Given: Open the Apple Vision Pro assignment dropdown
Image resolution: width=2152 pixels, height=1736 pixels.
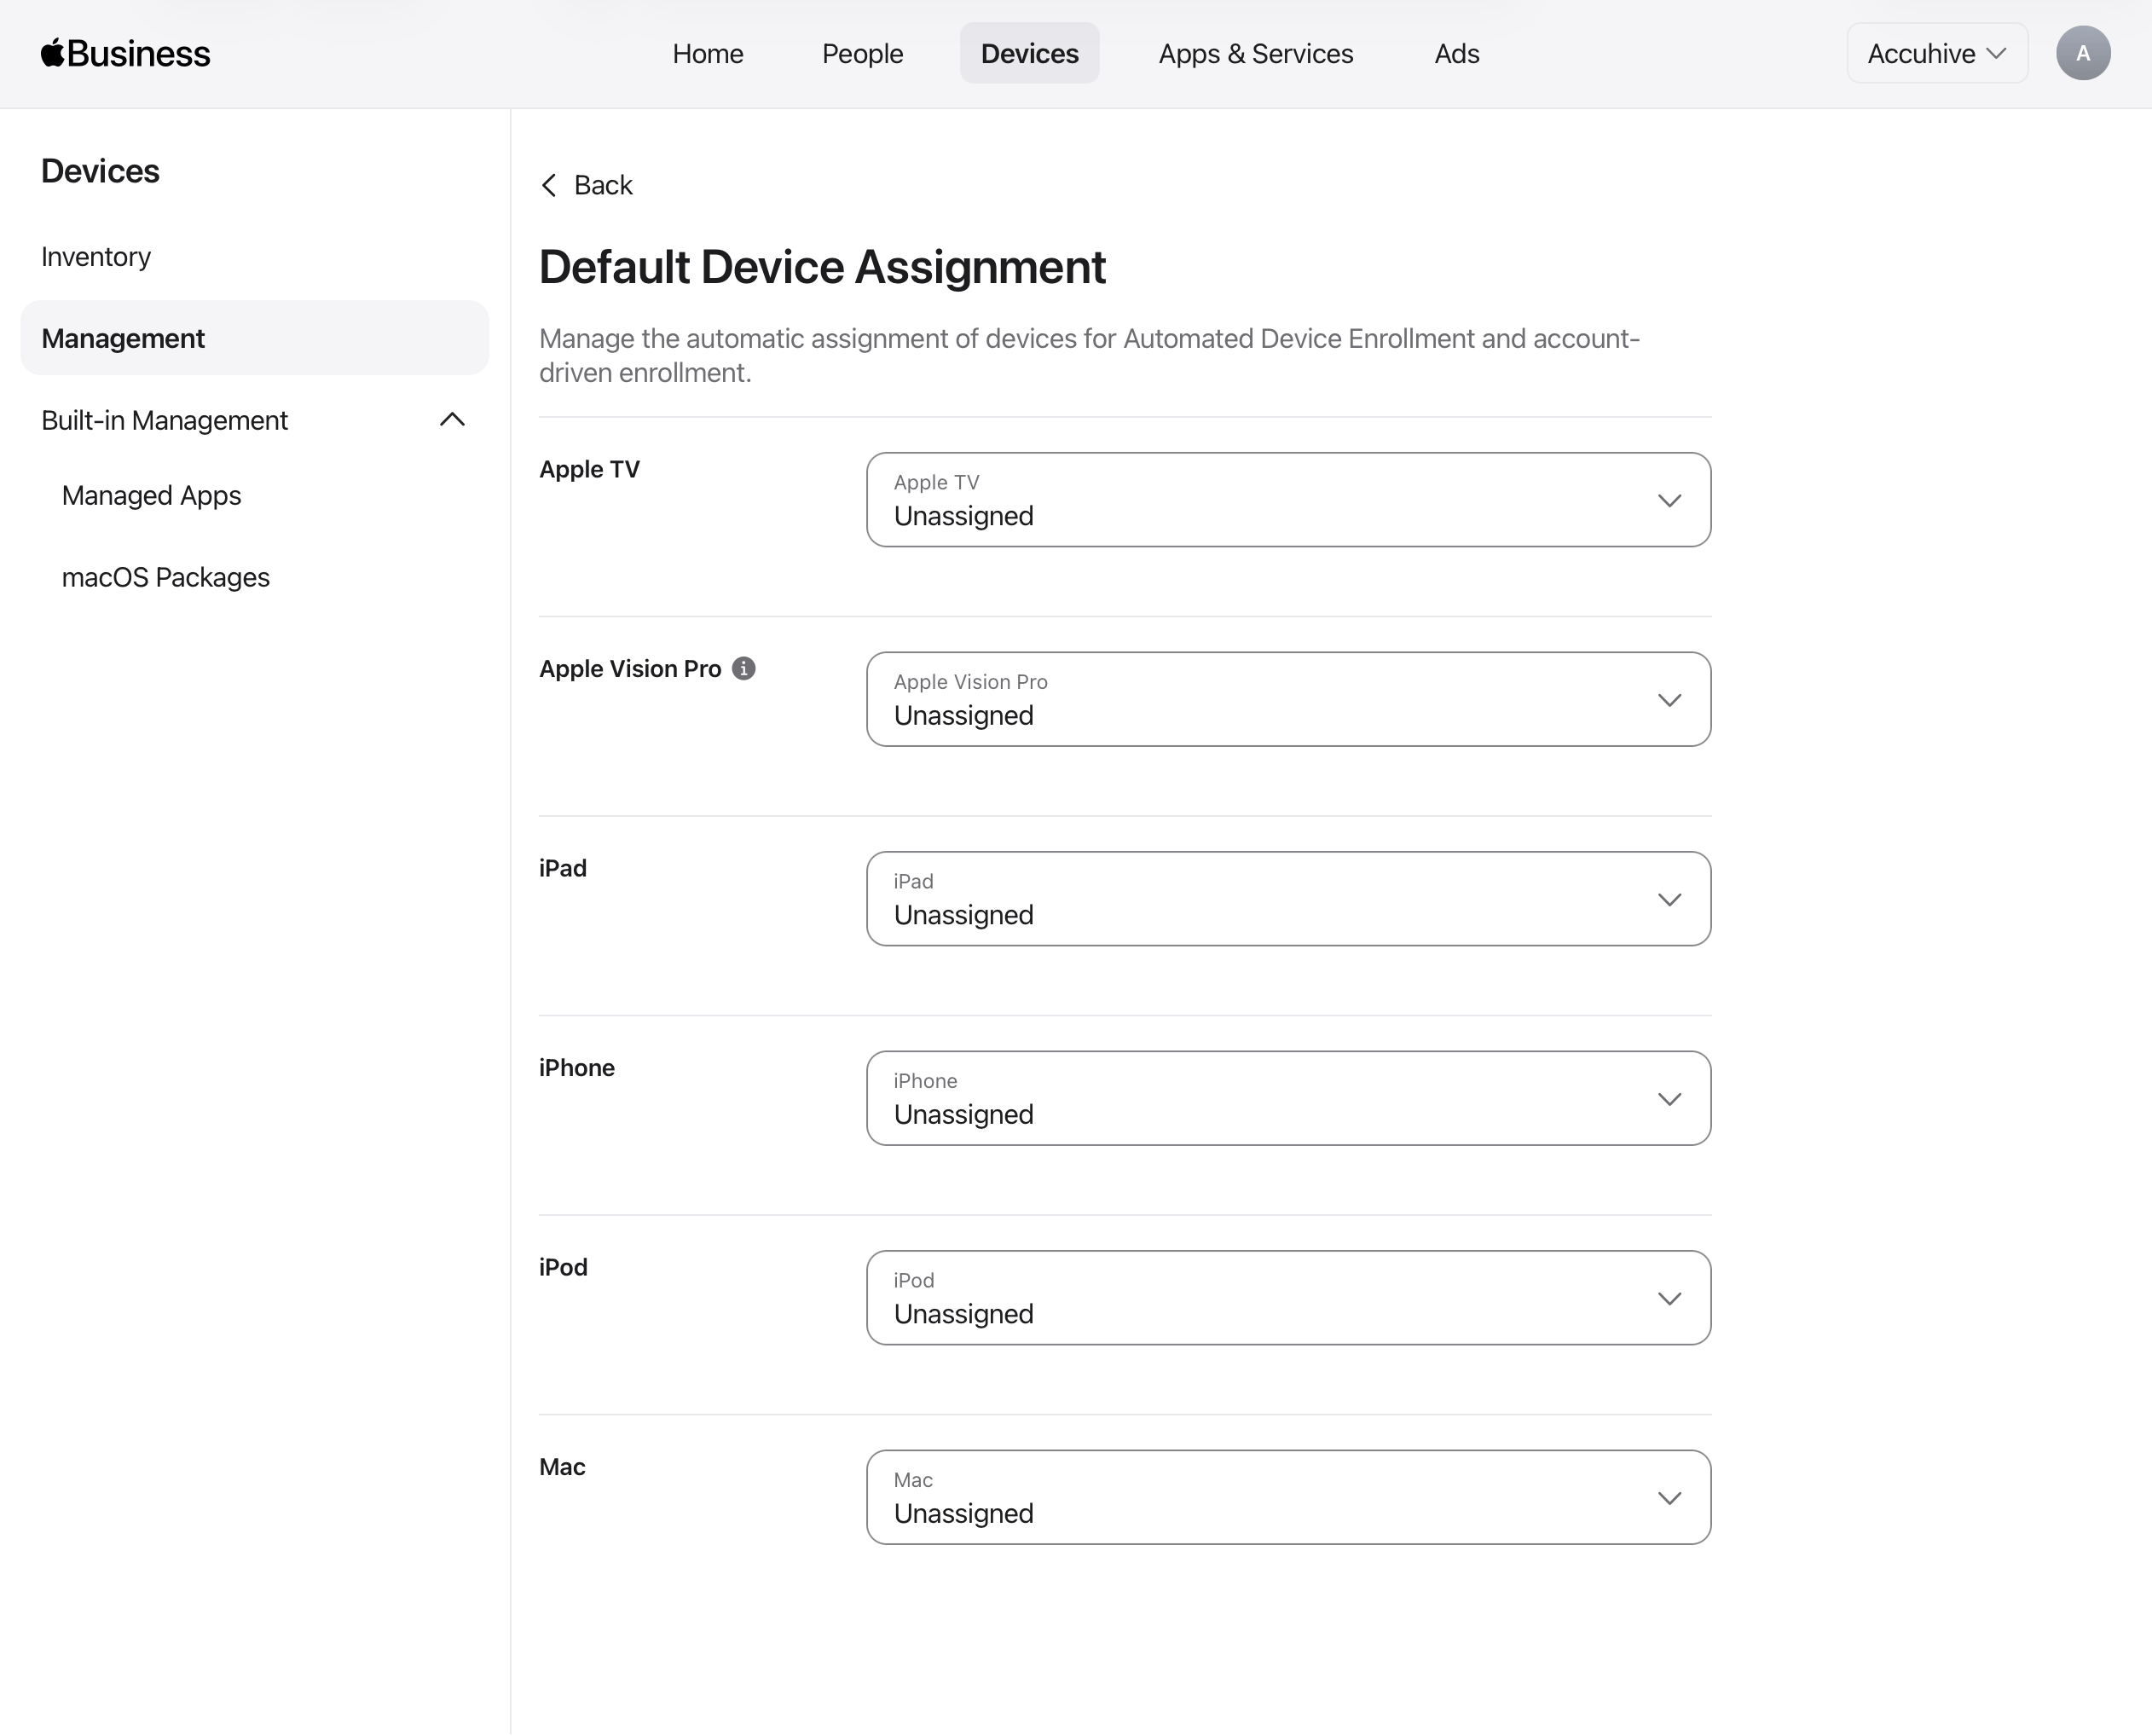Looking at the screenshot, I should (1288, 699).
